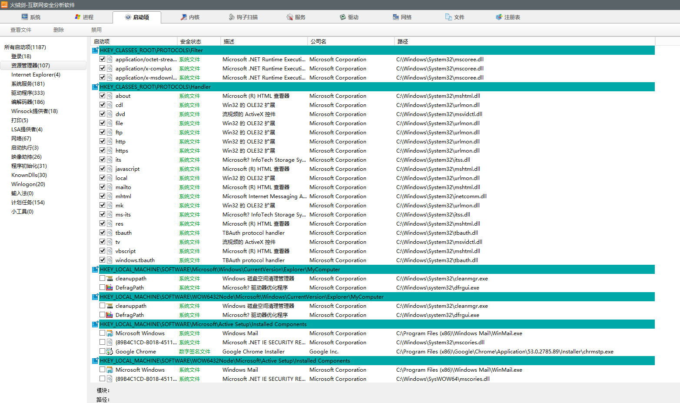
Task: Disable the https handler checkbox
Action: tap(103, 150)
